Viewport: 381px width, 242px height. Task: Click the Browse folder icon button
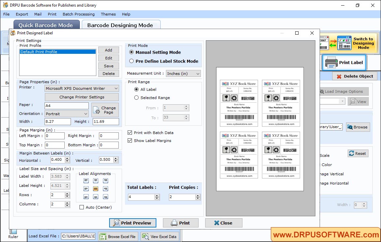(x=358, y=127)
